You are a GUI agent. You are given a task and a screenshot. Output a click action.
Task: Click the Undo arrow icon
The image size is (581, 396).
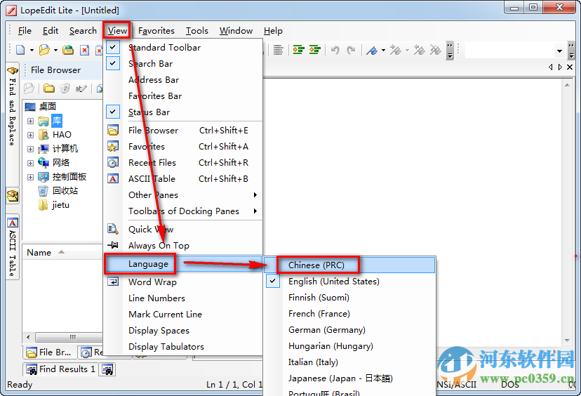[335, 50]
